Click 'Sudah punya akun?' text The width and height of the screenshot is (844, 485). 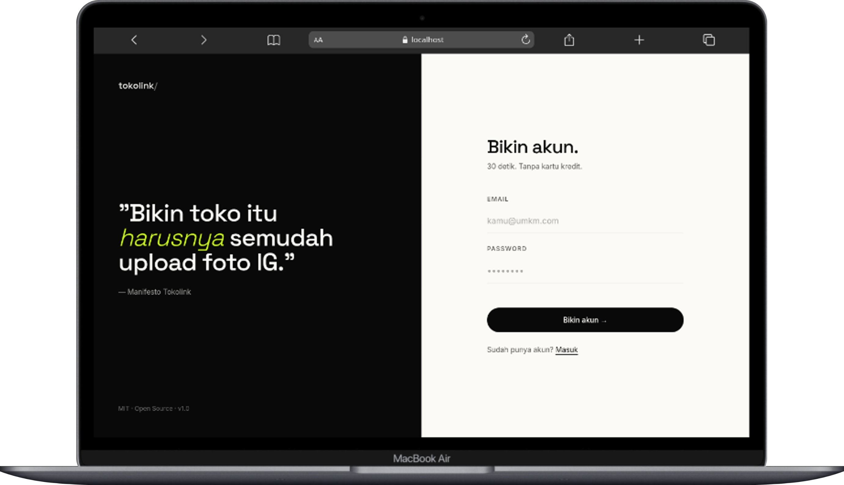coord(520,350)
